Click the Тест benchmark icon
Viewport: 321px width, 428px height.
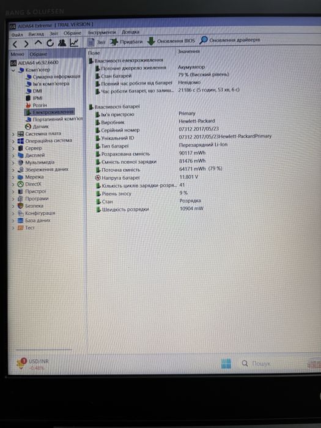[x=20, y=227]
